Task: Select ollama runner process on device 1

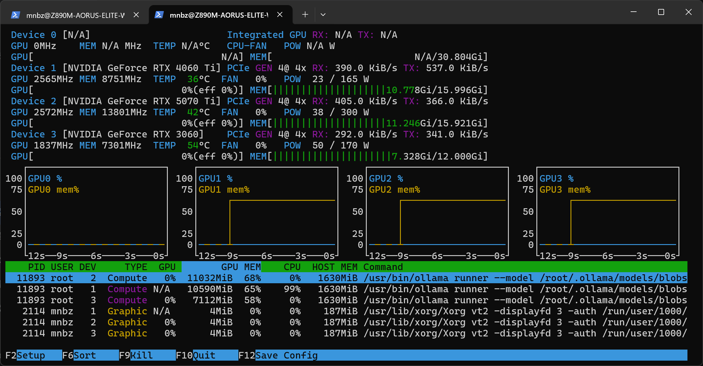Action: (x=346, y=289)
